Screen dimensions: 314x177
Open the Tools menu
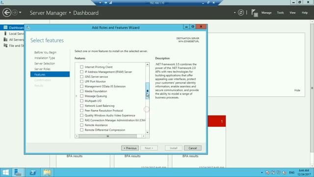pyautogui.click(x=280, y=13)
